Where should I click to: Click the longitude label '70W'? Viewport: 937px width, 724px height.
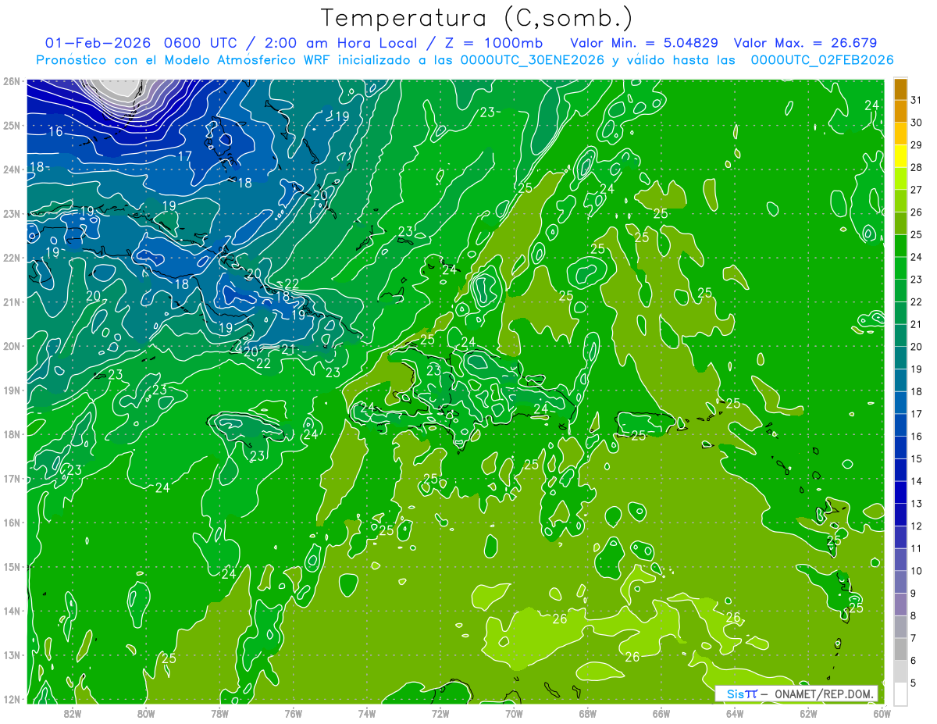tap(514, 713)
